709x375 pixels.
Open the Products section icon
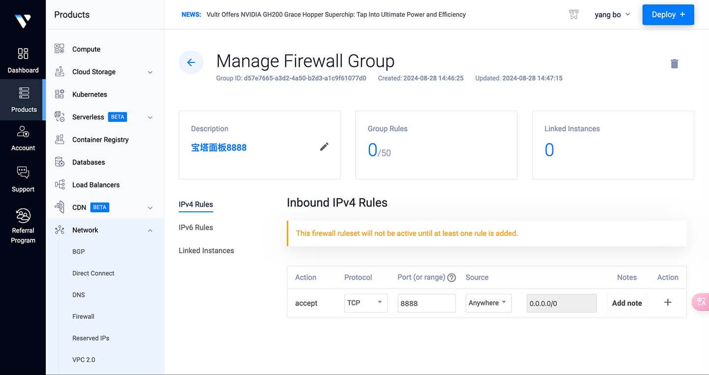[24, 93]
